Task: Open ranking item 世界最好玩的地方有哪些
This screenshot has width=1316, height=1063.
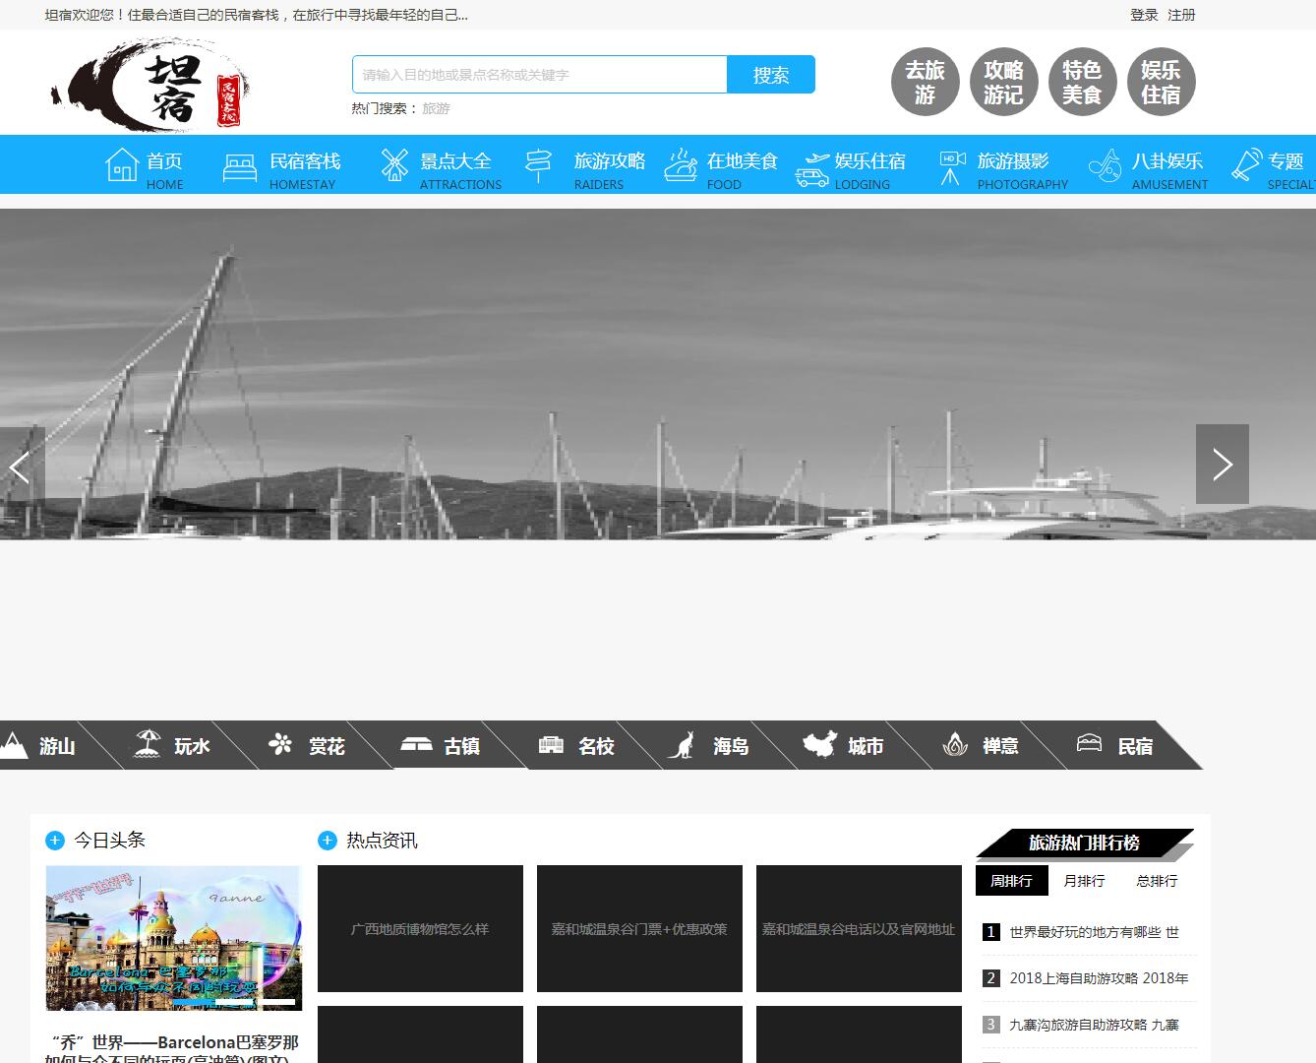Action: tap(1094, 932)
